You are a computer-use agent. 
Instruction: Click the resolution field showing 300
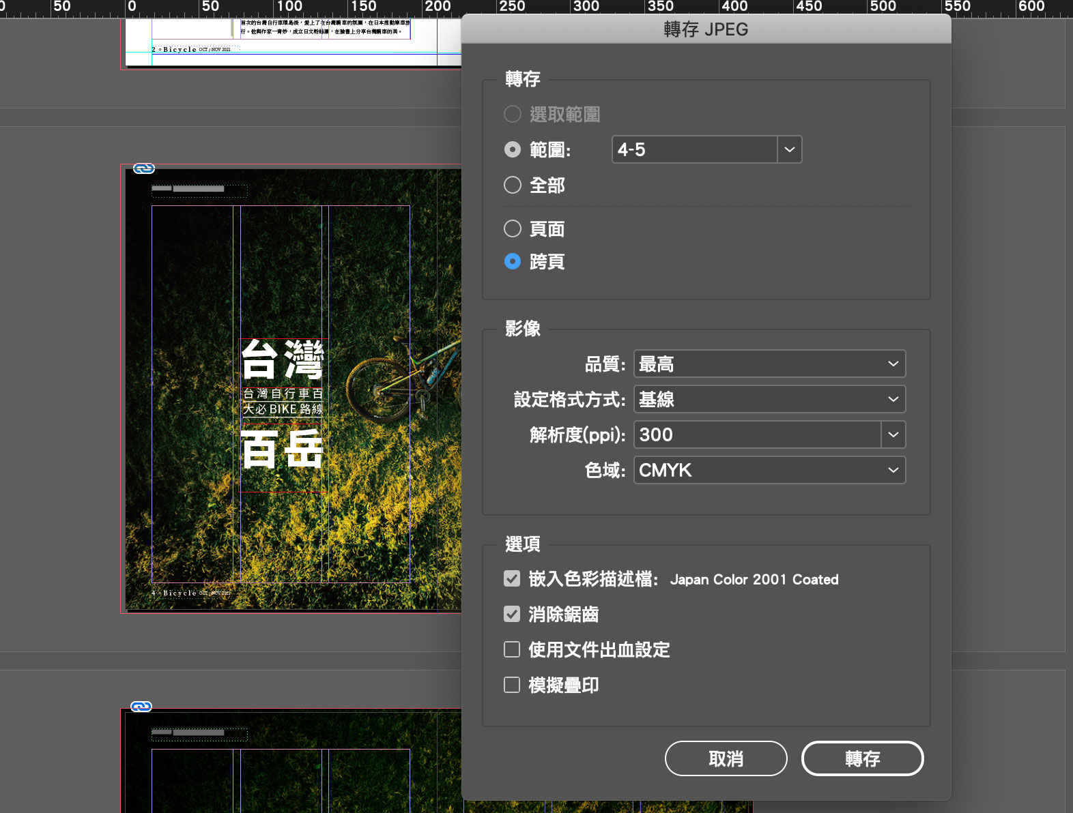click(757, 434)
